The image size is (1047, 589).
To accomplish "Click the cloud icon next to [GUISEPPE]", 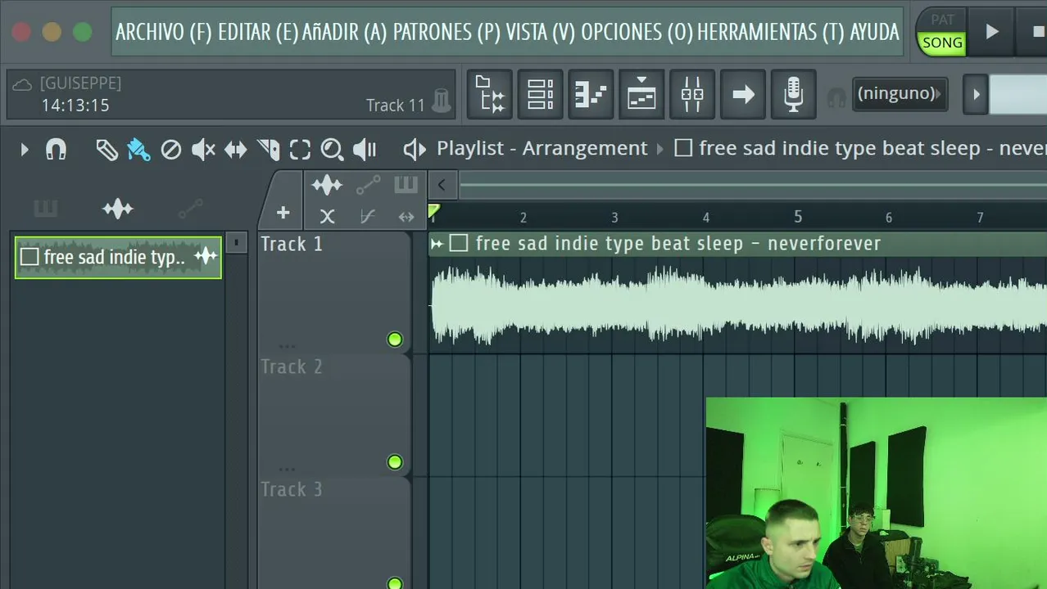I will pyautogui.click(x=22, y=84).
